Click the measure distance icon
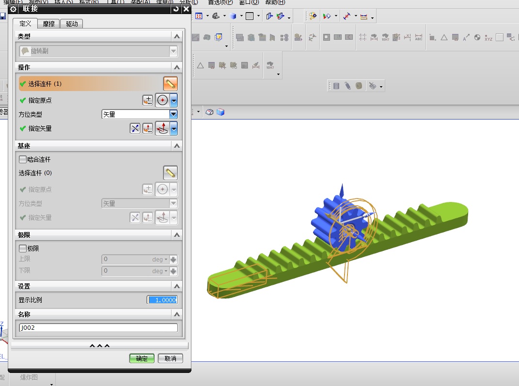This screenshot has width=519, height=386. tap(346, 16)
